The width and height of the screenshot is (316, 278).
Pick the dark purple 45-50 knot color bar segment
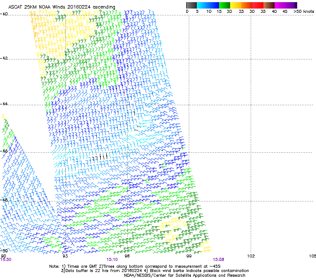click(x=291, y=5)
